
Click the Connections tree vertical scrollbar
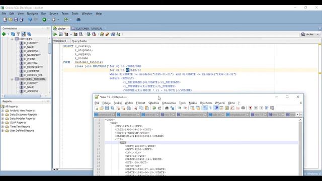49,48
